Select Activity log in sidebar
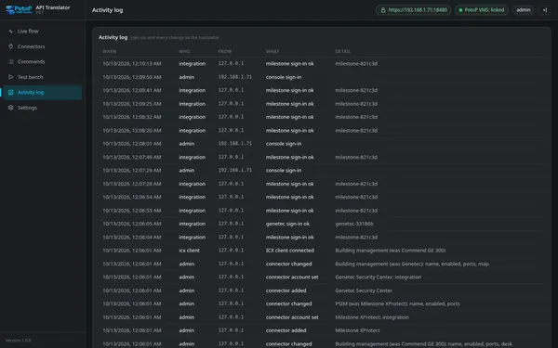The width and height of the screenshot is (558, 348). coord(43,92)
